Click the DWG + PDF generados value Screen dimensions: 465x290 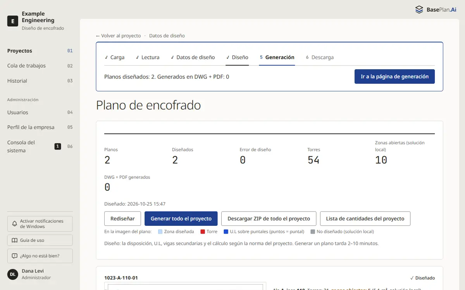107,188
